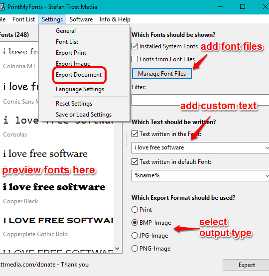Click the Export button
The image size is (269, 276).
click(x=247, y=265)
